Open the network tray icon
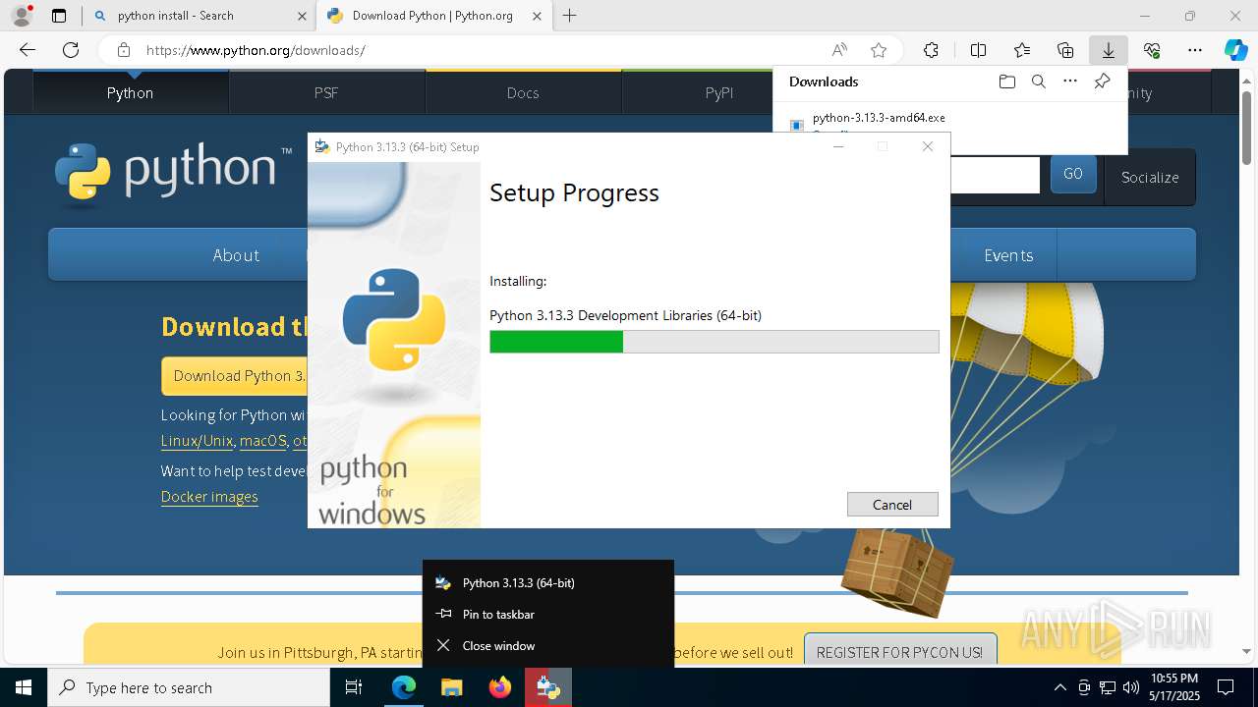 coord(1108,687)
